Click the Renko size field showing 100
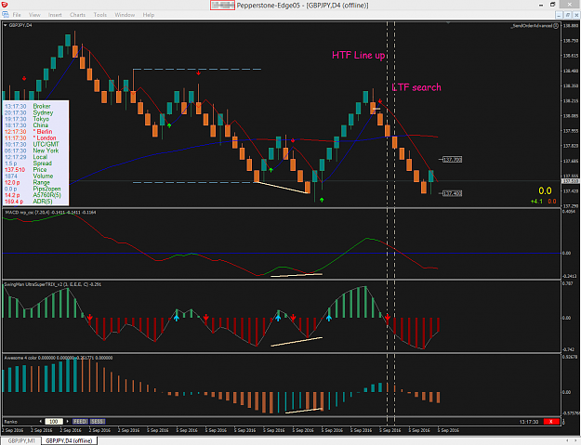This screenshot has height=445, width=581. 54,421
